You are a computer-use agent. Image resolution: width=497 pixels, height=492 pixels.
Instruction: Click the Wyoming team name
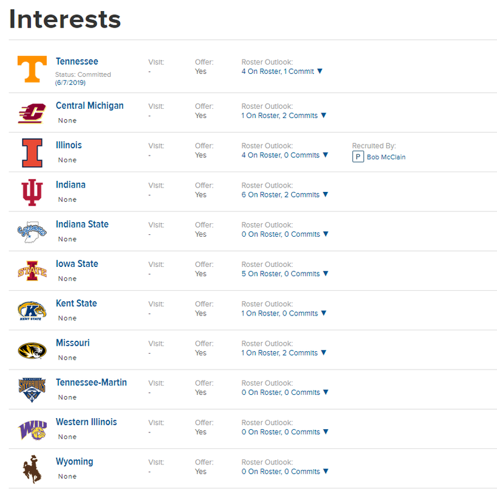(75, 461)
